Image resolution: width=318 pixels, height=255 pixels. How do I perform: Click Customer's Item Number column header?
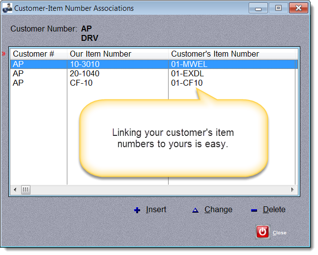pos(215,54)
